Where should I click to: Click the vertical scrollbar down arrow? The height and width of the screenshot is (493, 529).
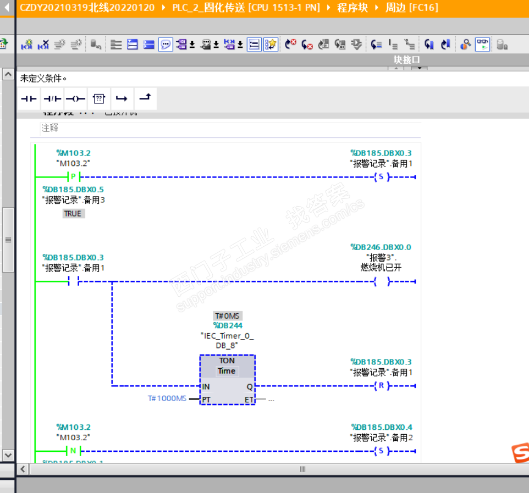coord(8,455)
